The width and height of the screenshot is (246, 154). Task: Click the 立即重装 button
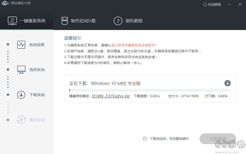tap(218, 139)
